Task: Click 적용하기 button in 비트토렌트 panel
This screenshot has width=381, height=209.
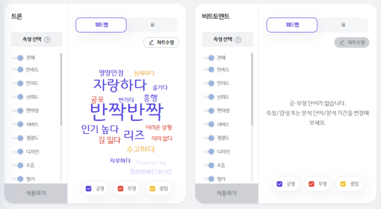Action: pyautogui.click(x=227, y=193)
